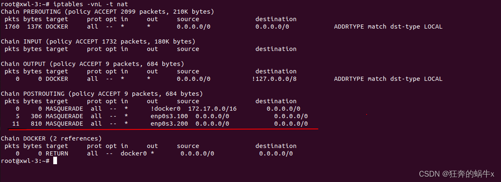This screenshot has width=501, height=182.
Task: Click the terminal cursor block at prompt
Action: point(55,161)
